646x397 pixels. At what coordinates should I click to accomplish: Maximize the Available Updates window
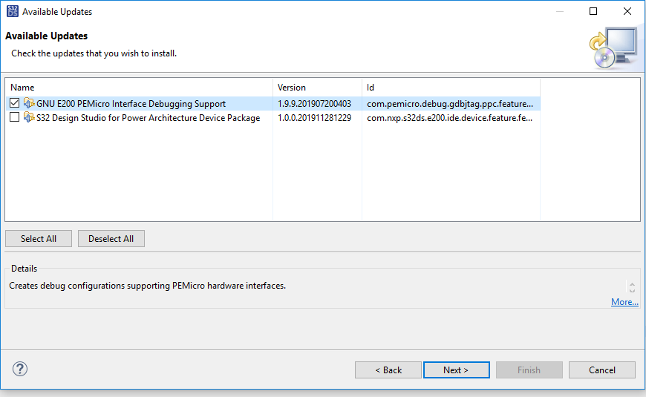(593, 11)
